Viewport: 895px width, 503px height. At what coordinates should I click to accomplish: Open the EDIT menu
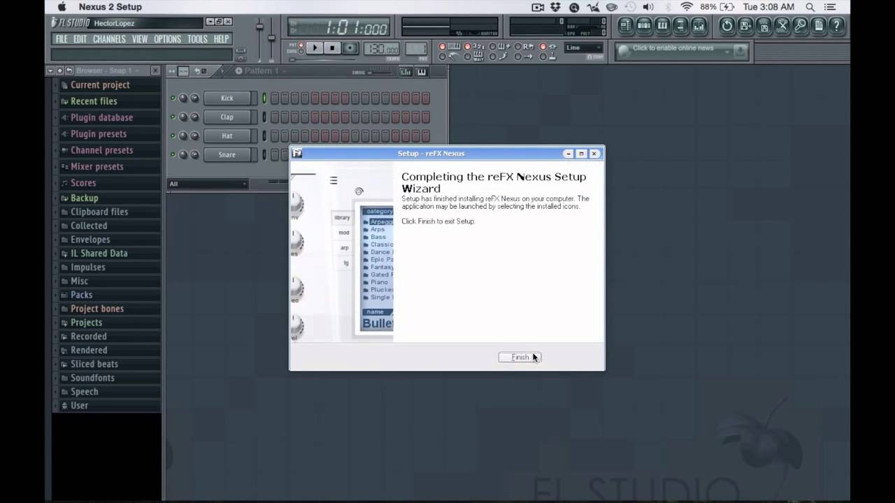80,39
